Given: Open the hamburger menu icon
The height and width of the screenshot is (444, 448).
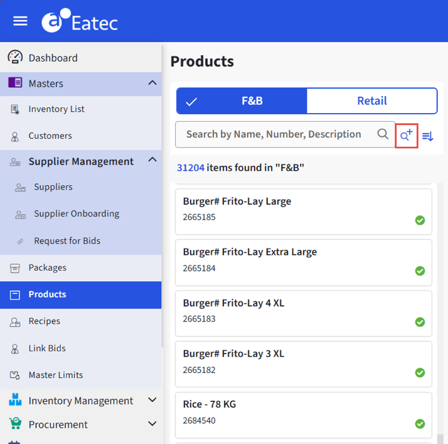Looking at the screenshot, I should point(20,21).
